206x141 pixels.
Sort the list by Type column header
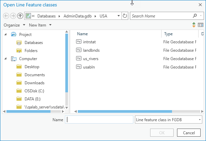pyautogui.click(x=168, y=34)
